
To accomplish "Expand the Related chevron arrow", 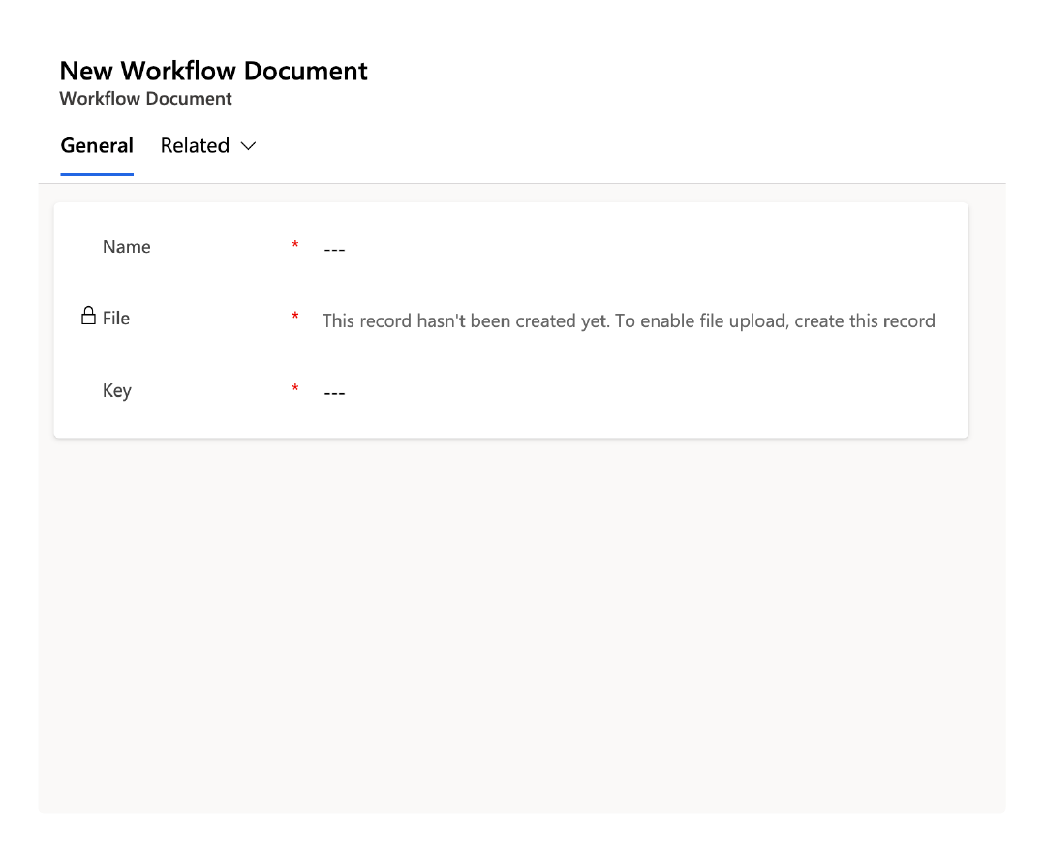I will [x=248, y=146].
